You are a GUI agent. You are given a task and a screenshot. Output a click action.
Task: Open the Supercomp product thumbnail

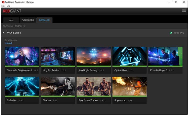click(x=129, y=86)
